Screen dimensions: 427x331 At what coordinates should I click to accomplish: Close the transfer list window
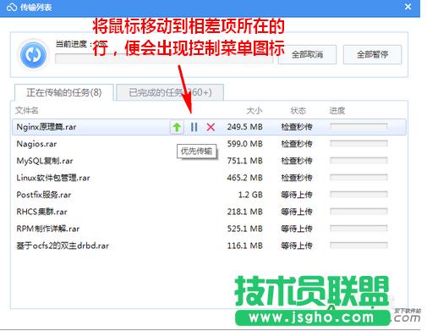click(x=408, y=7)
